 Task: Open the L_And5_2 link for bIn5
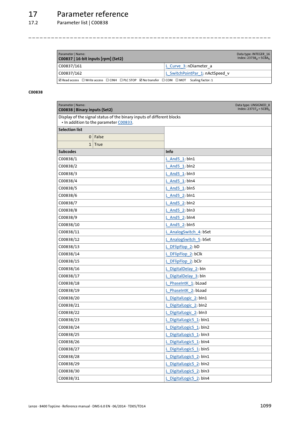[175, 225]
